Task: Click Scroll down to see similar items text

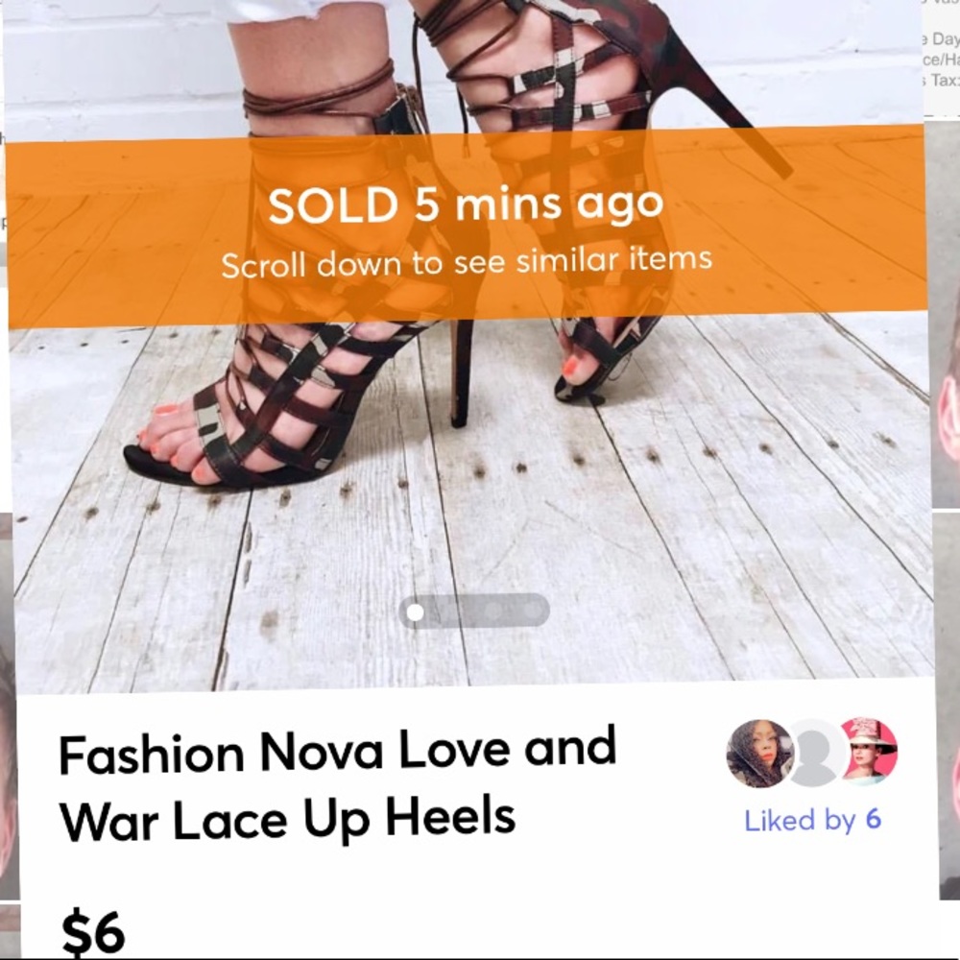Action: pos(468,259)
